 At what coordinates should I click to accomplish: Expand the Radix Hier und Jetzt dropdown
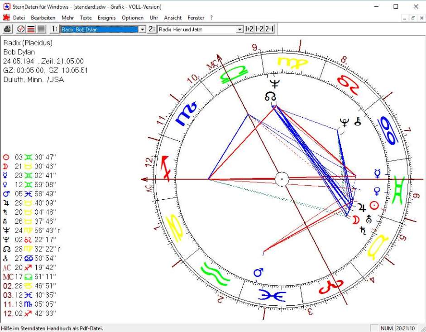(x=240, y=29)
